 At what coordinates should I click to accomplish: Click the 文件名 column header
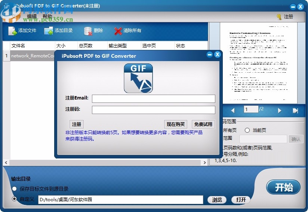click(33, 45)
